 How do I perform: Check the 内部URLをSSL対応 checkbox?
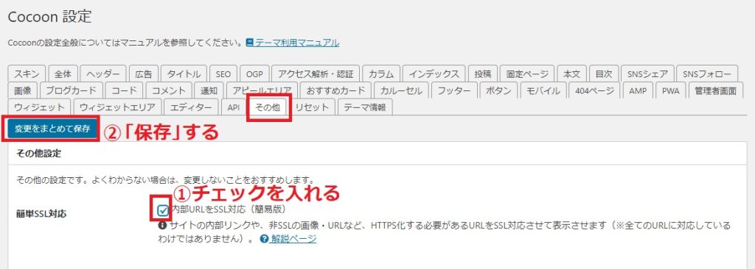pyautogui.click(x=163, y=210)
